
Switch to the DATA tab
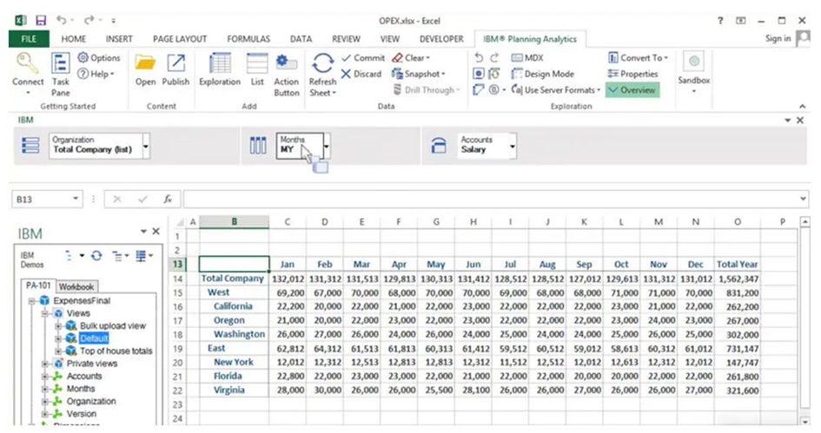[x=301, y=39]
